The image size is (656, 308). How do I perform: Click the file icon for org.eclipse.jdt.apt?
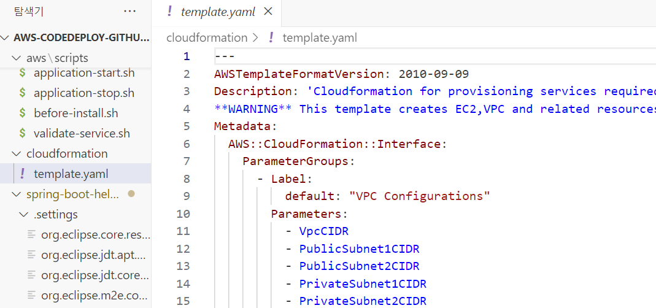[x=31, y=255]
